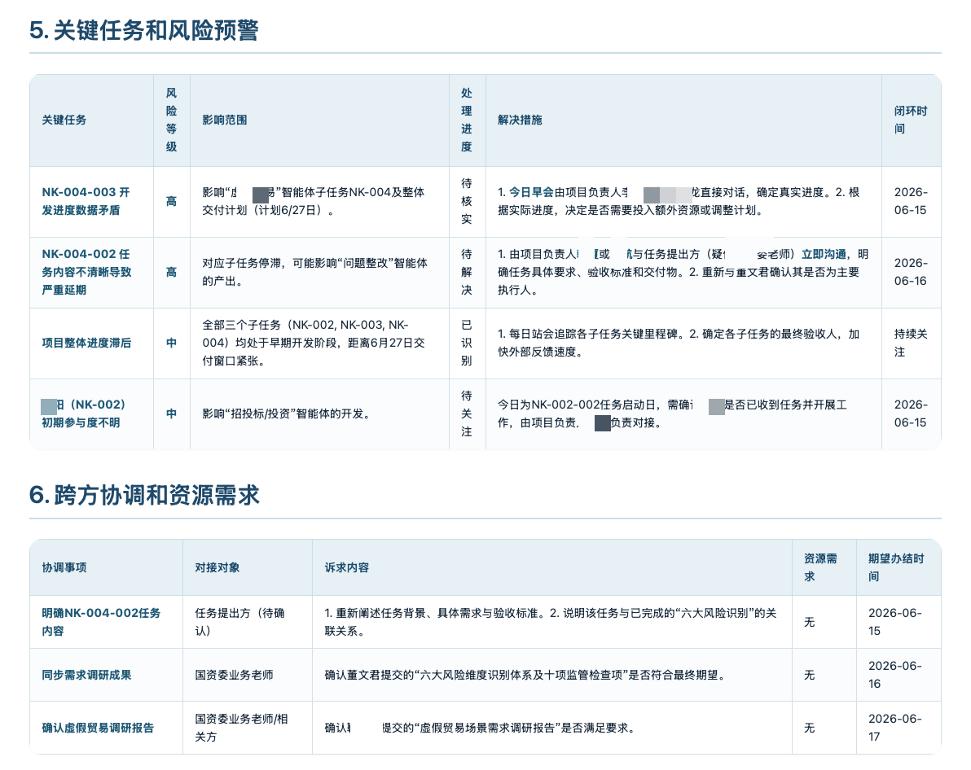
Task: Click the '风险等级' column header
Action: [x=172, y=120]
